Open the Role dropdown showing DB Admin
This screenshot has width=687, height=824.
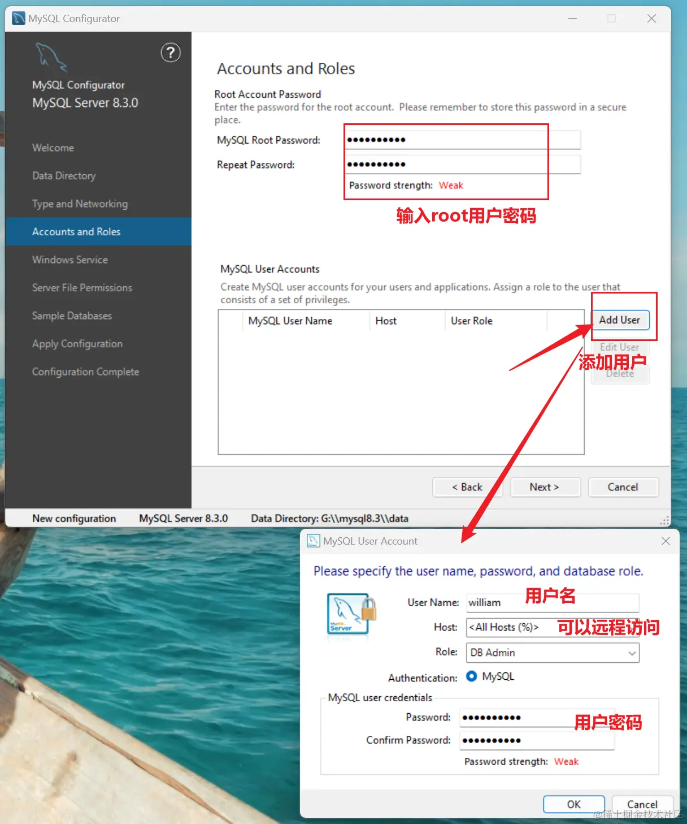pos(553,653)
